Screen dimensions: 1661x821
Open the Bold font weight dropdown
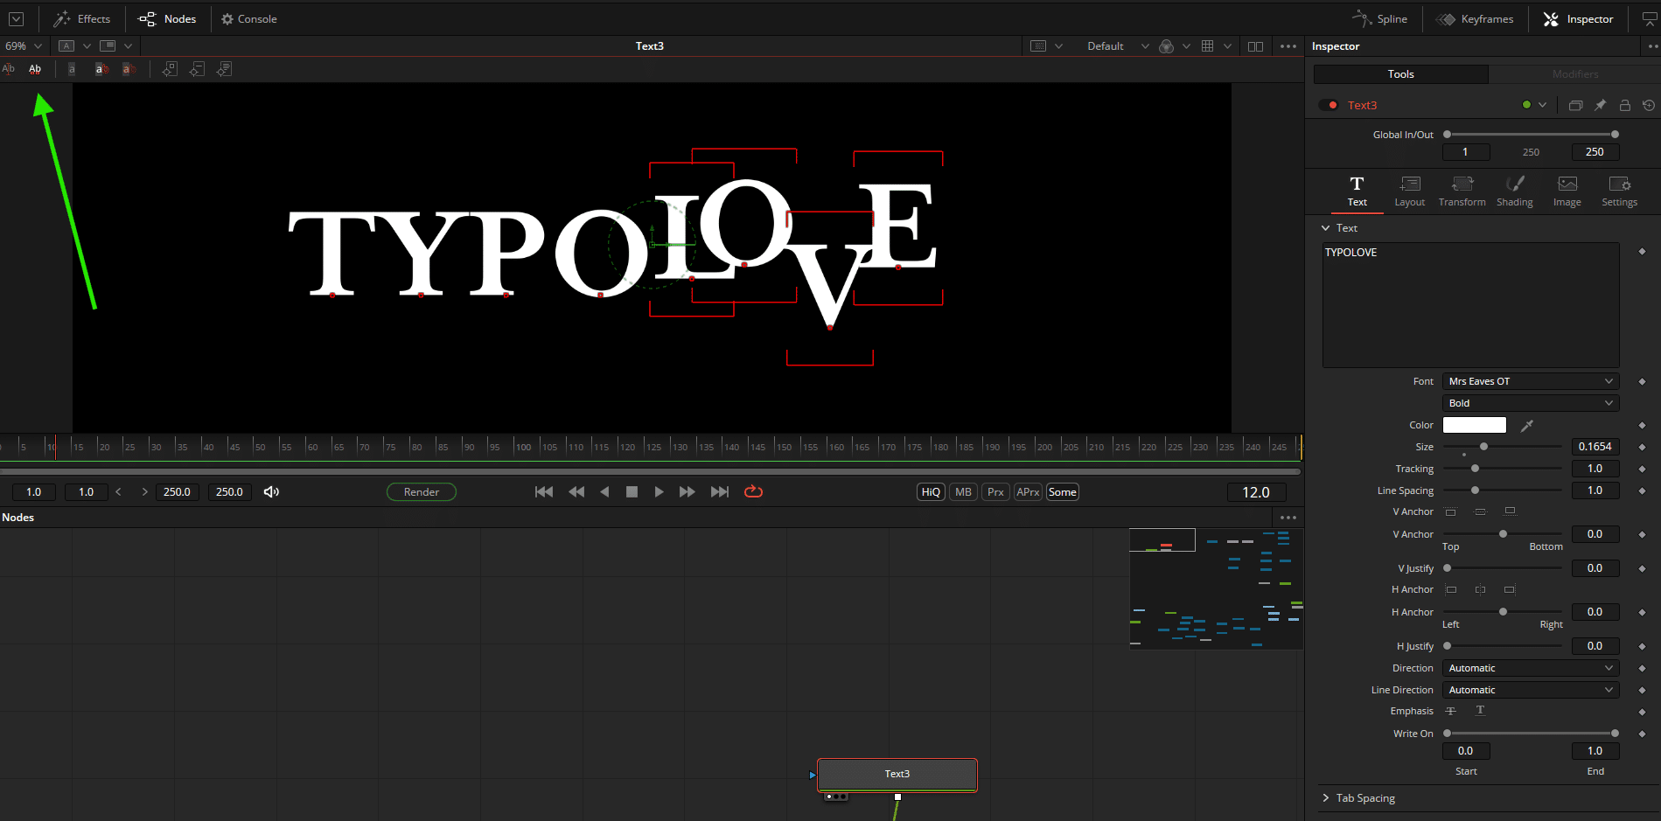click(x=1529, y=402)
